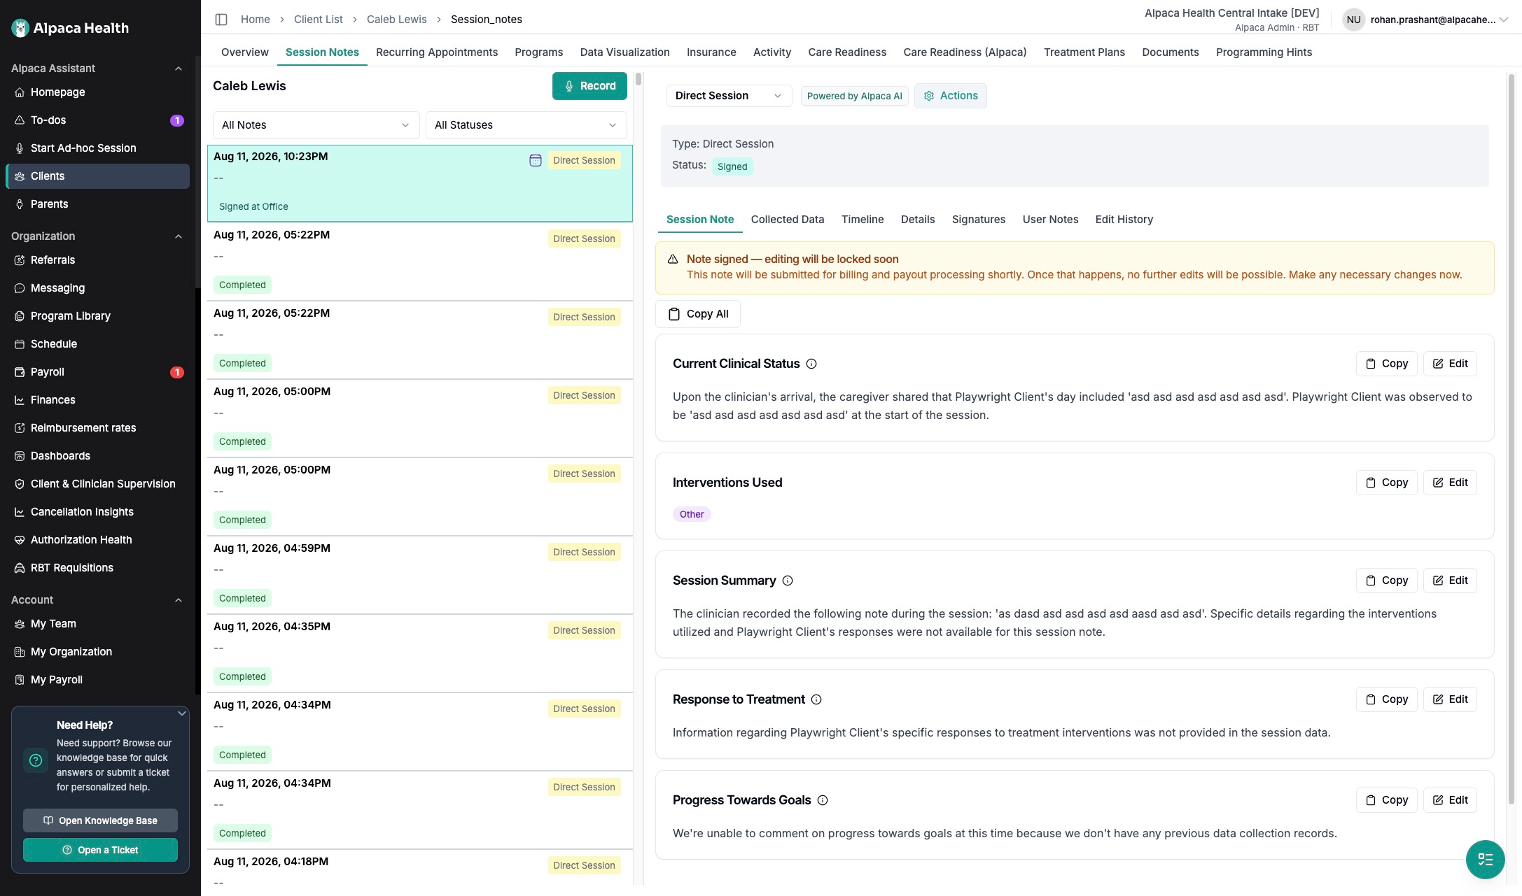Collapse the Alpaca Assistant section
The height and width of the screenshot is (896, 1522).
click(x=178, y=69)
